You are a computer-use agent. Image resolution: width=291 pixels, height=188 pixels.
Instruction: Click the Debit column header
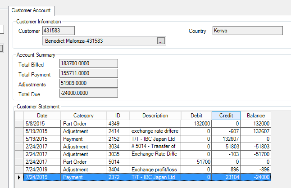point(196,116)
